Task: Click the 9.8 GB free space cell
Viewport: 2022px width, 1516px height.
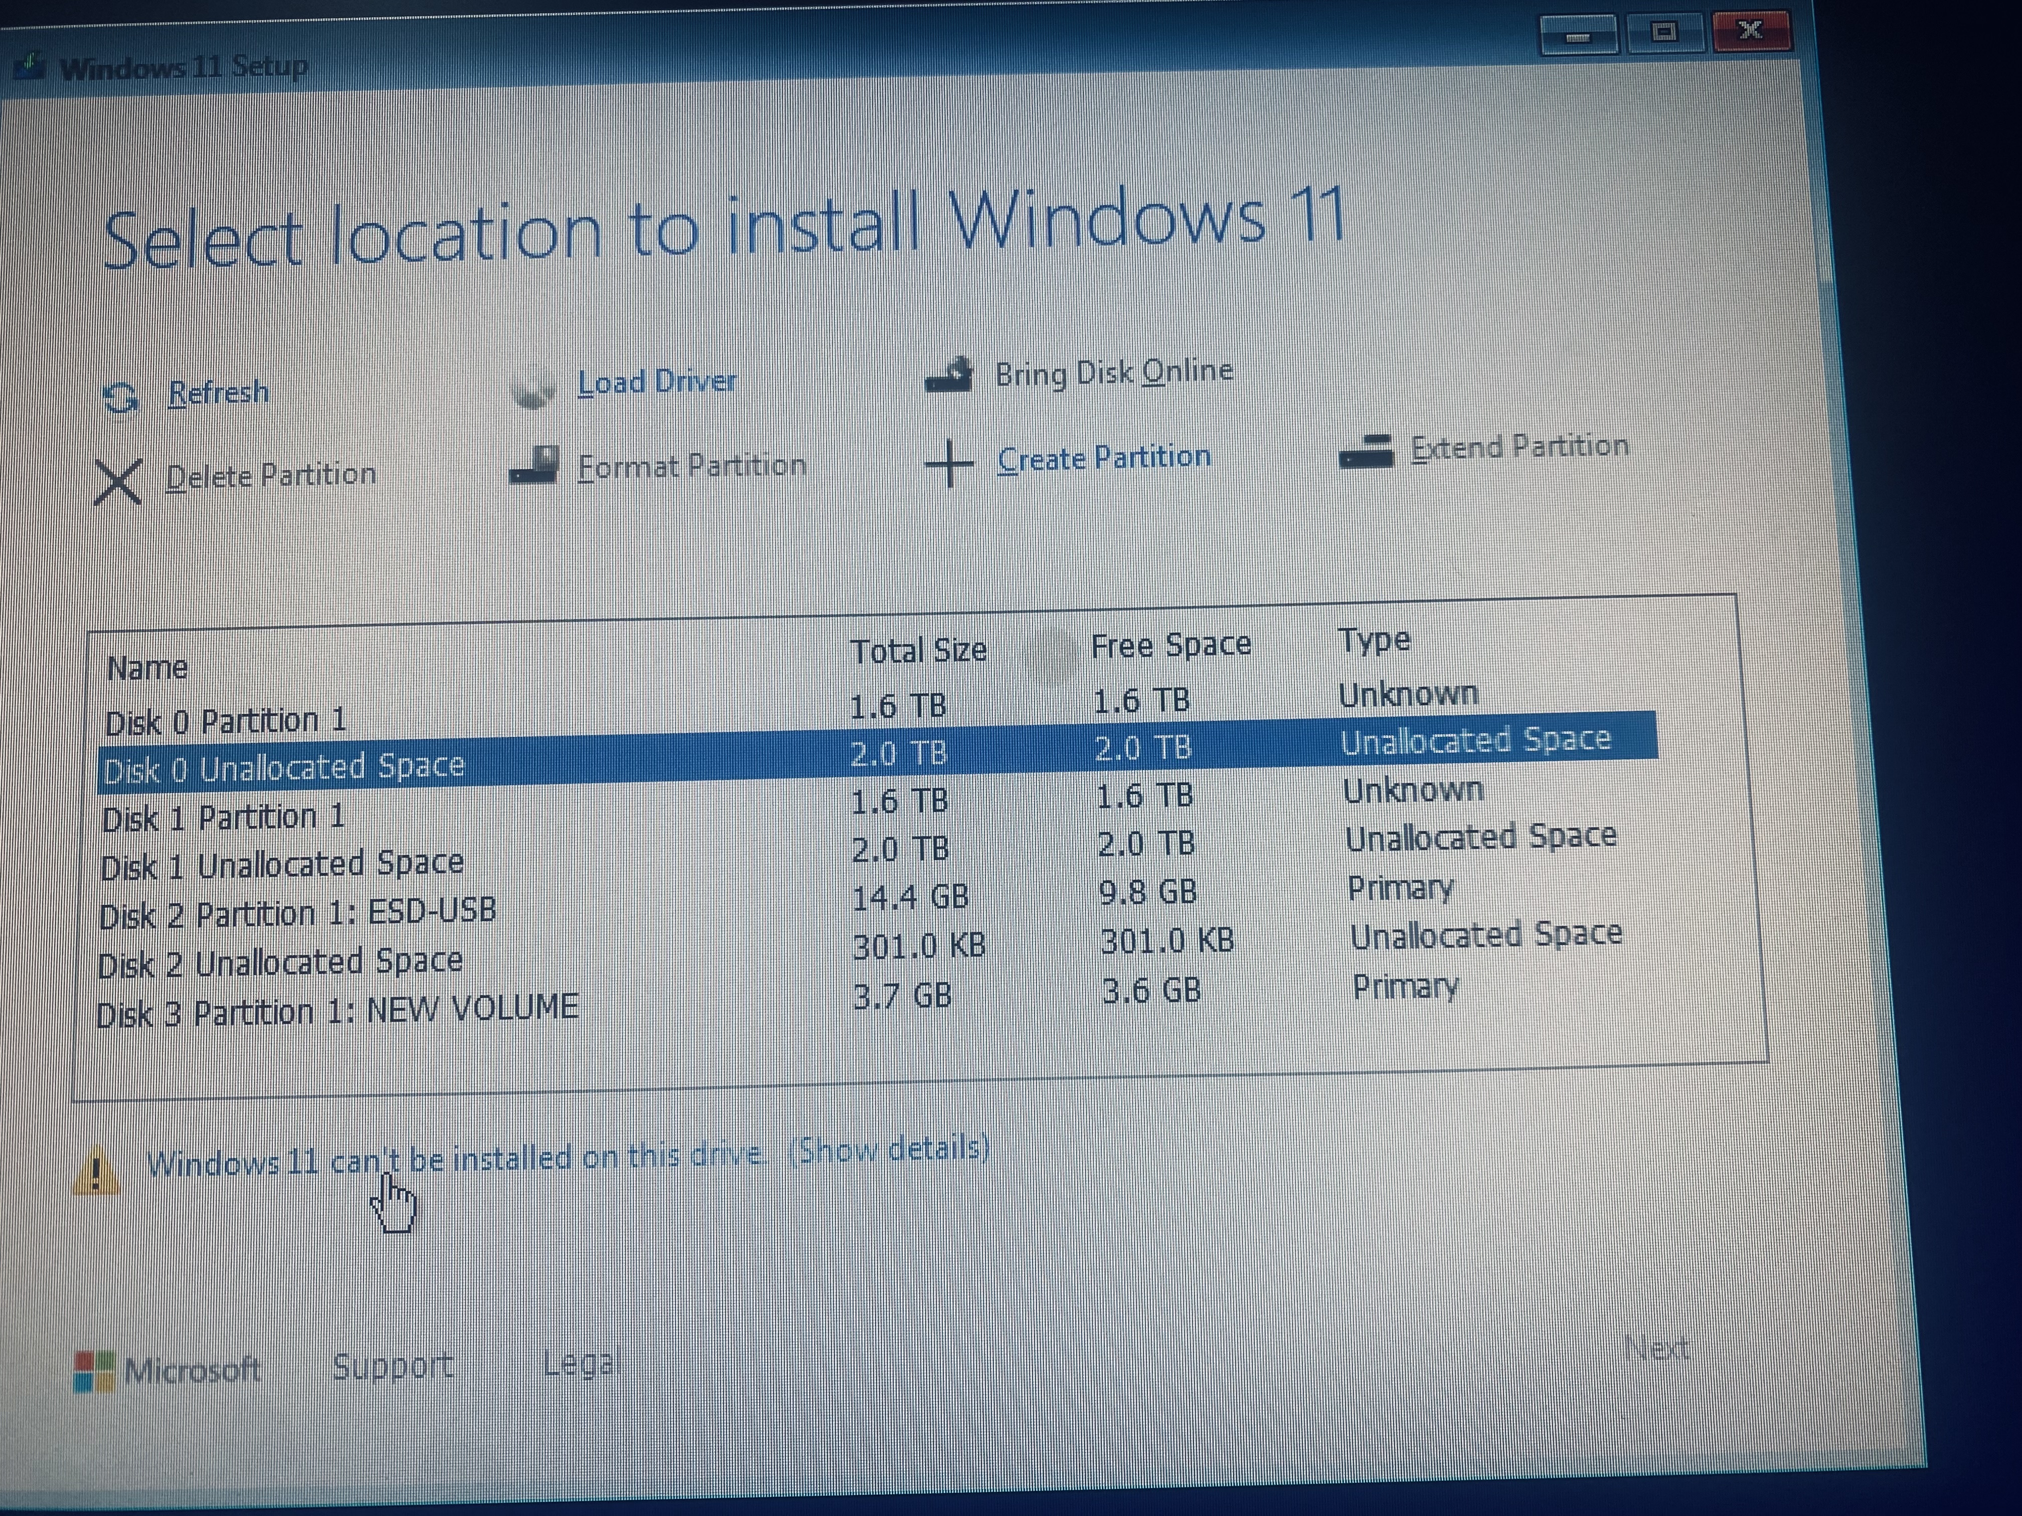Action: tap(1147, 892)
